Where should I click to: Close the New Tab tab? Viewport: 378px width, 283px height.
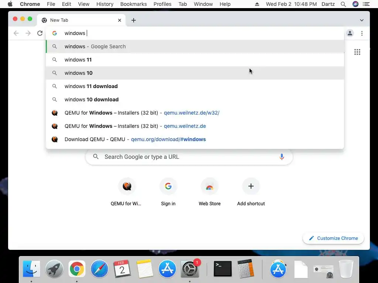(120, 20)
